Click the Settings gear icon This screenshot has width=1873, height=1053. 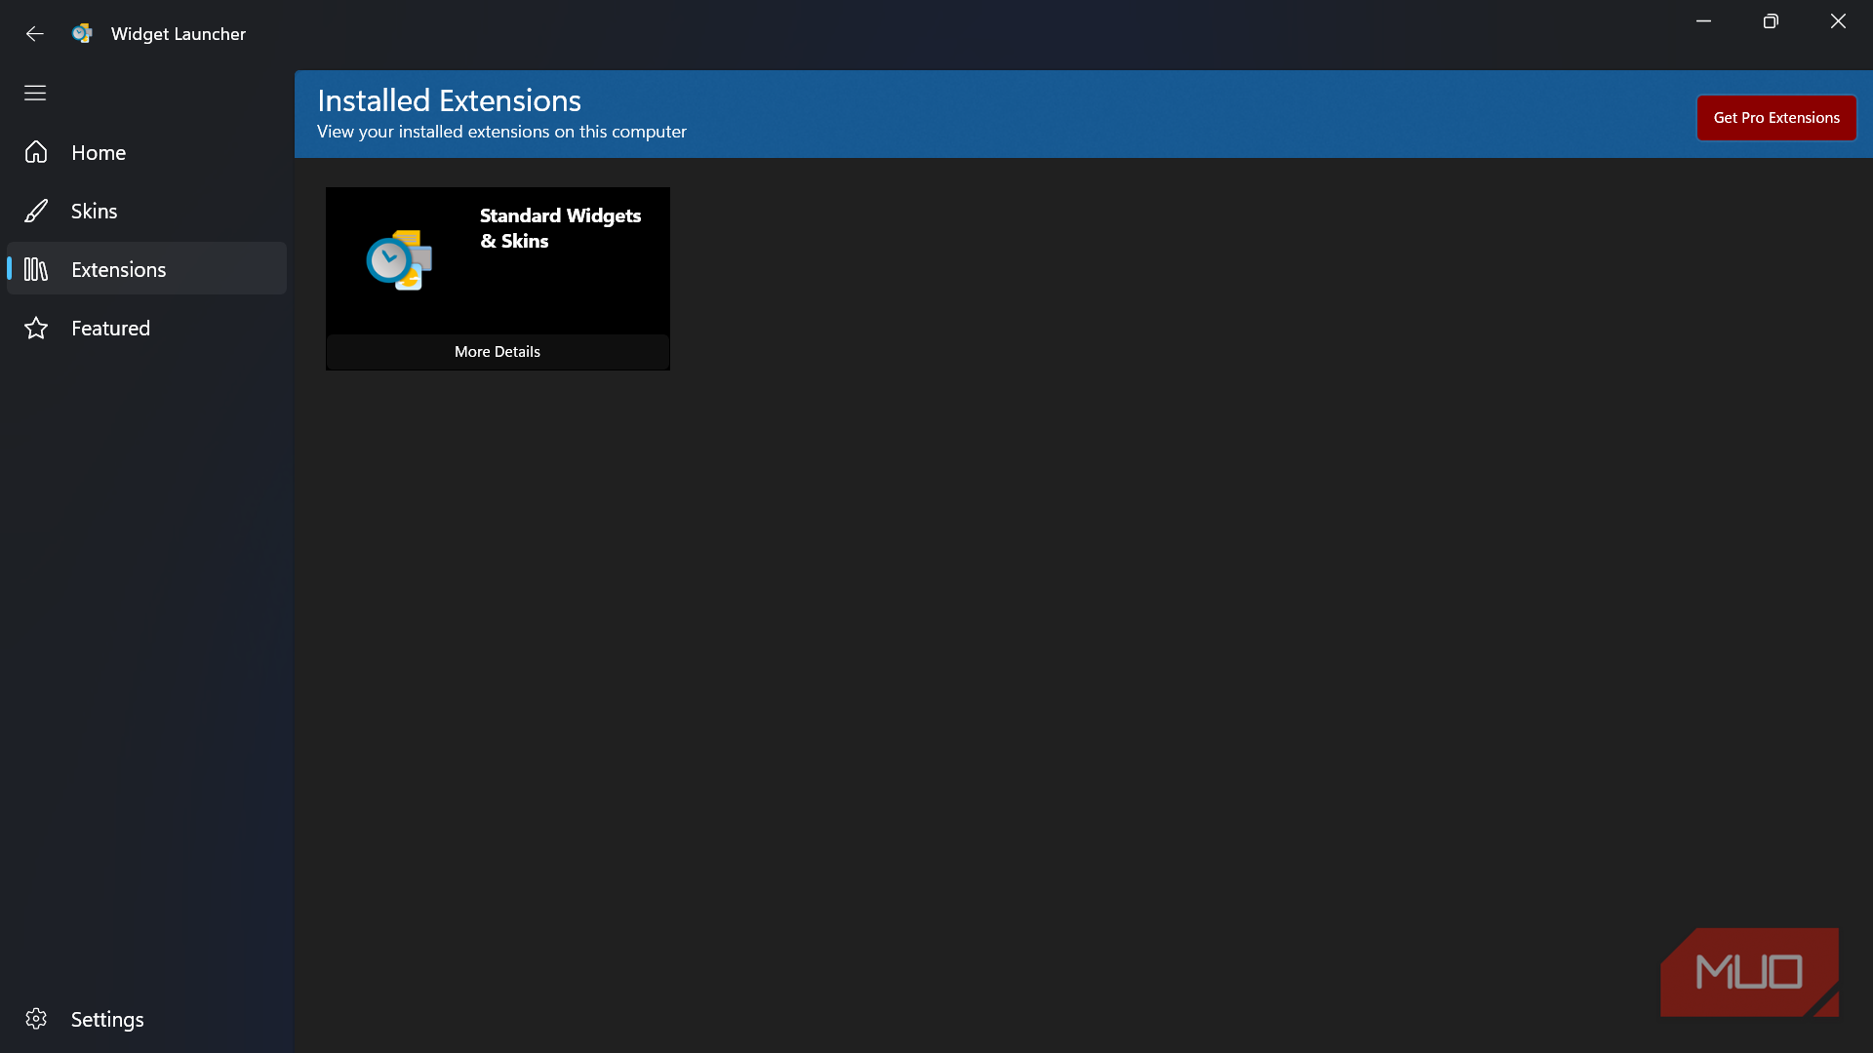(x=36, y=1019)
